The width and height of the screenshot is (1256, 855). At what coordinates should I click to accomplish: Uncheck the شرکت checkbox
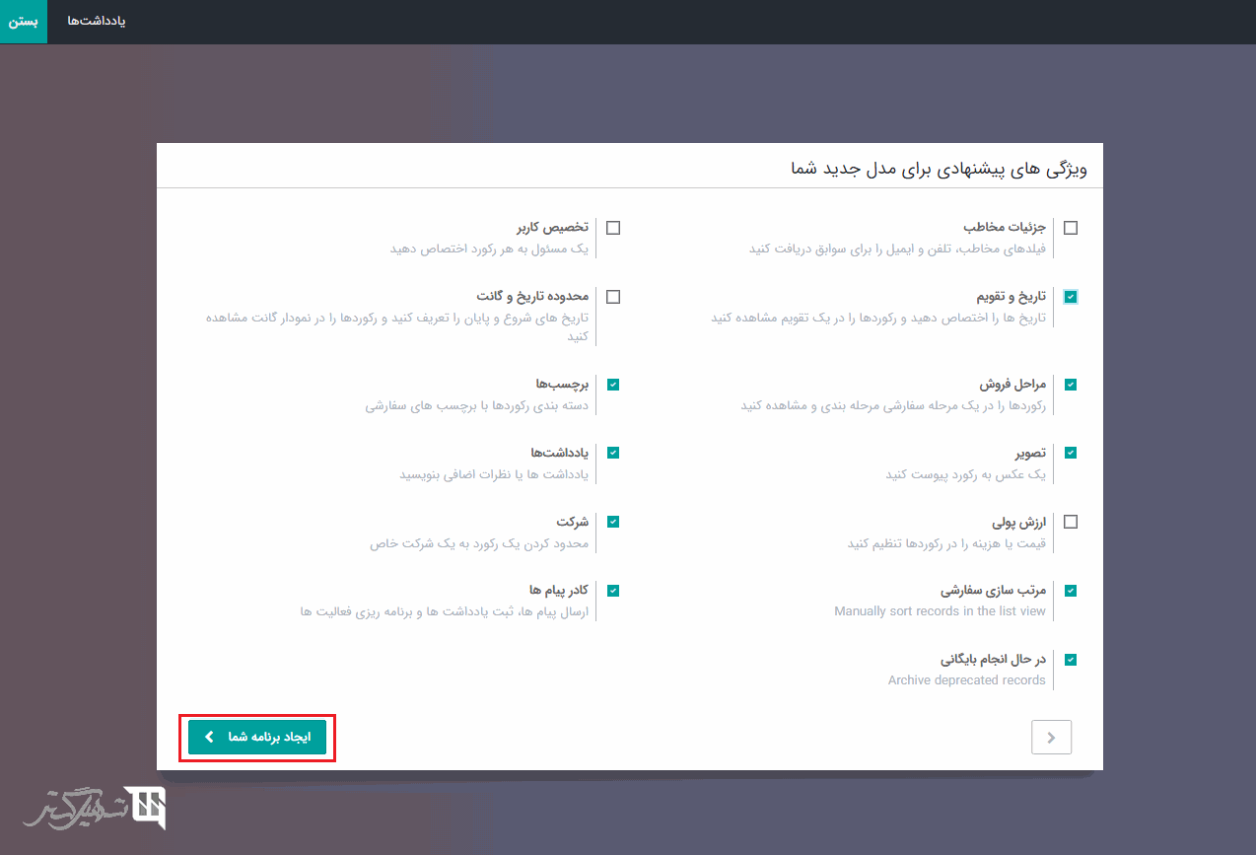613,522
